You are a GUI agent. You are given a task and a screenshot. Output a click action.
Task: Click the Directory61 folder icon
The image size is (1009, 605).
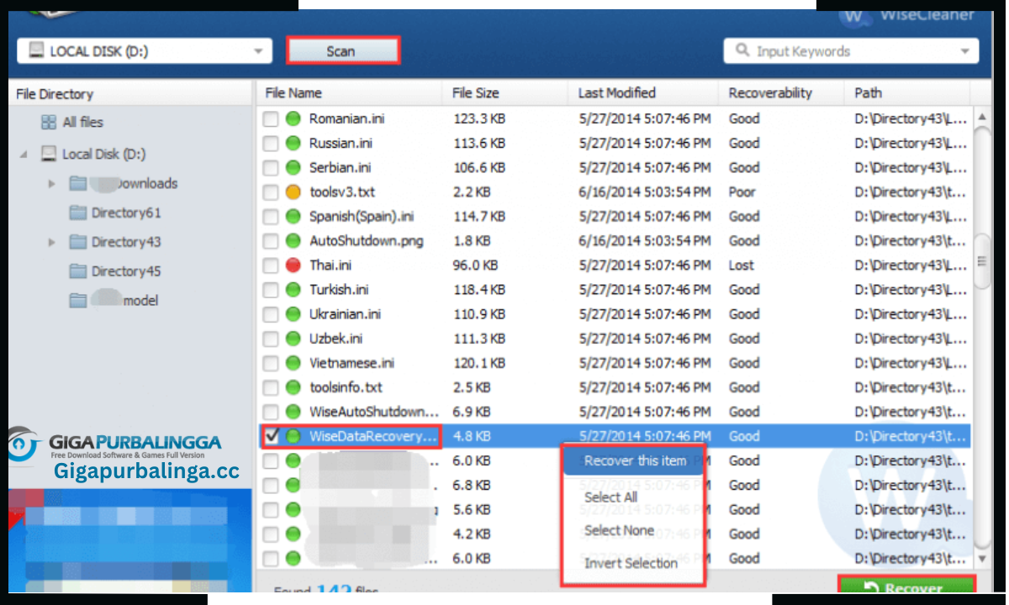tap(78, 213)
